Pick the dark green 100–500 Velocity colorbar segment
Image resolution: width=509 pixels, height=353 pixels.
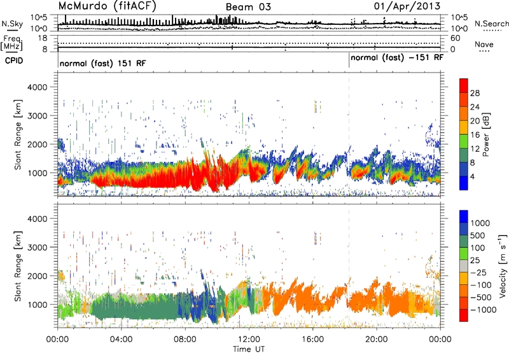(x=464, y=241)
